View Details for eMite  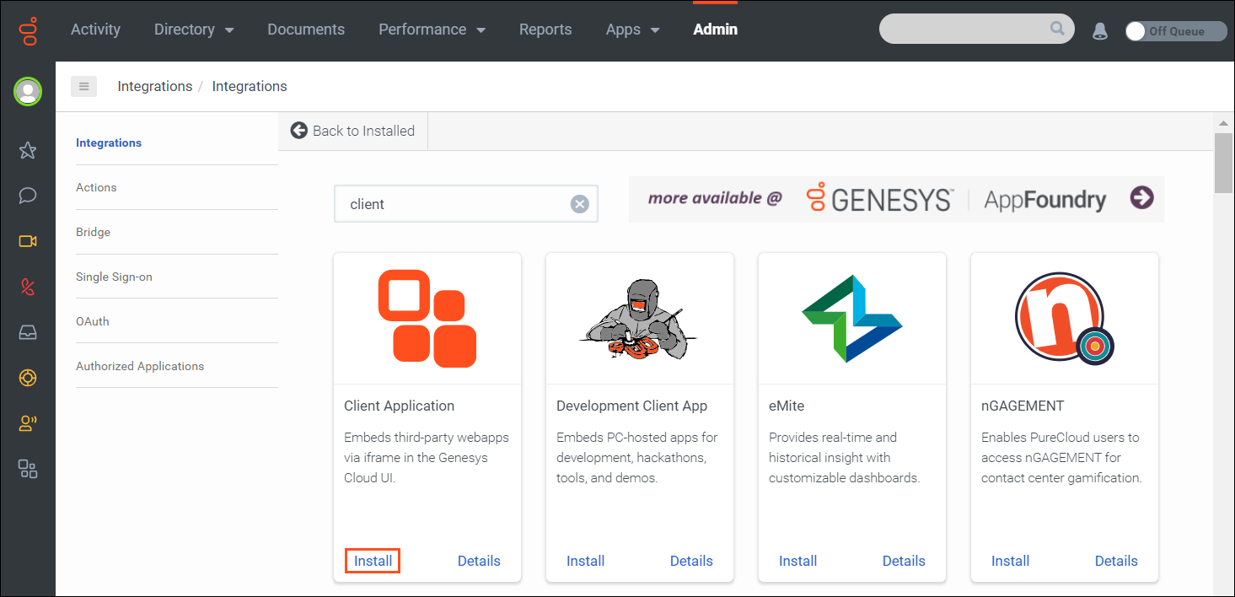click(904, 561)
